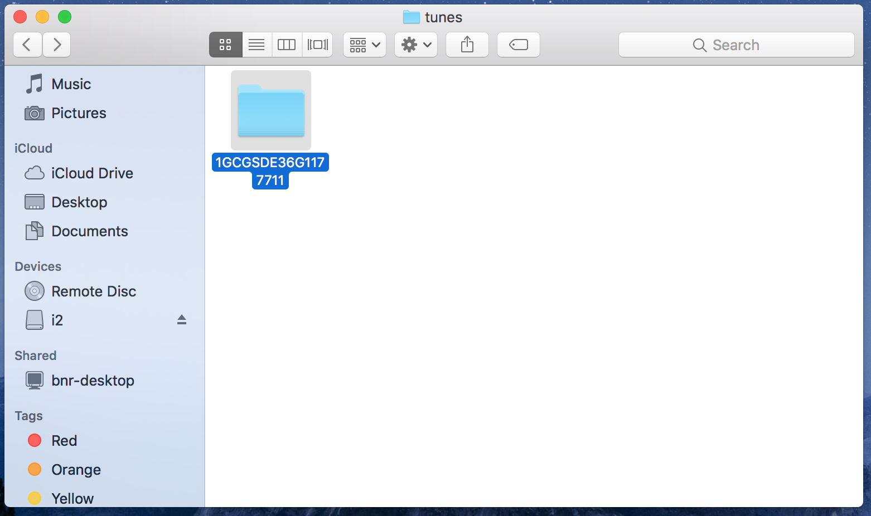Switch to list view

[x=257, y=45]
